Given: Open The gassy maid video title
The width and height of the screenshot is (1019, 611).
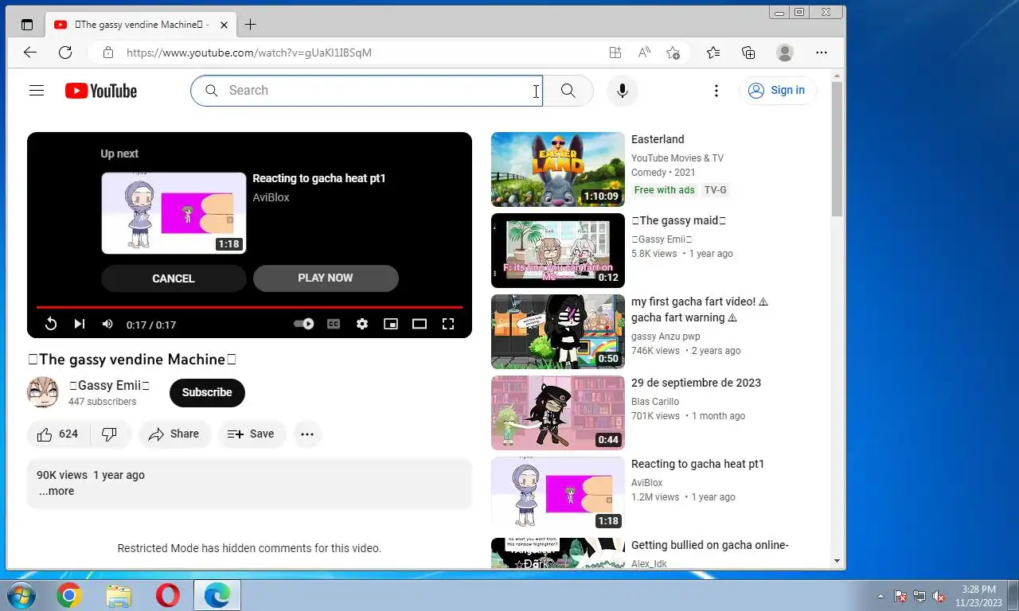Looking at the screenshot, I should pos(678,220).
